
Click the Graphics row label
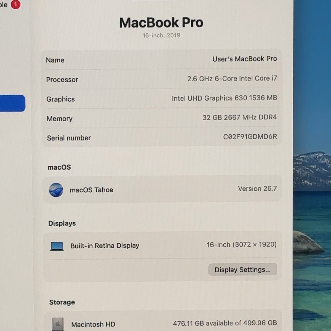coord(61,99)
